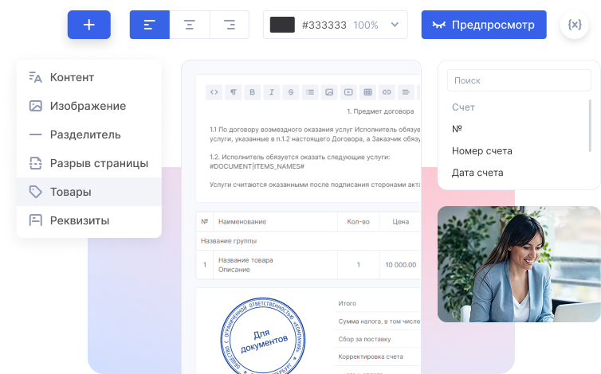Click the photo of smiling woman

point(519,264)
